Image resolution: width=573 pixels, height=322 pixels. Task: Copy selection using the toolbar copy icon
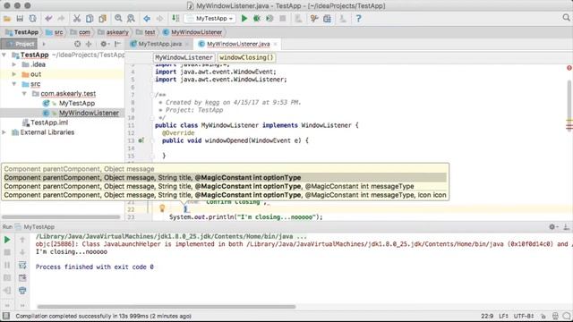coord(90,19)
